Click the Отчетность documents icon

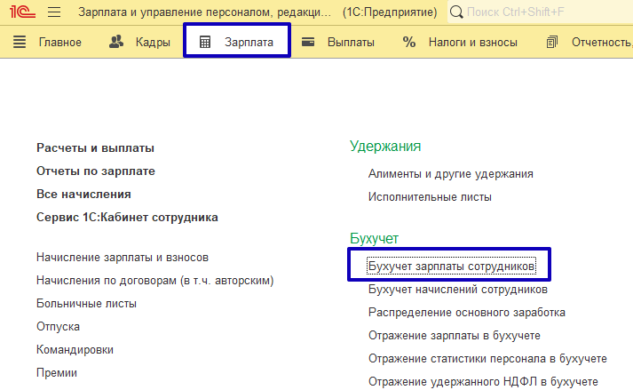[x=552, y=42]
